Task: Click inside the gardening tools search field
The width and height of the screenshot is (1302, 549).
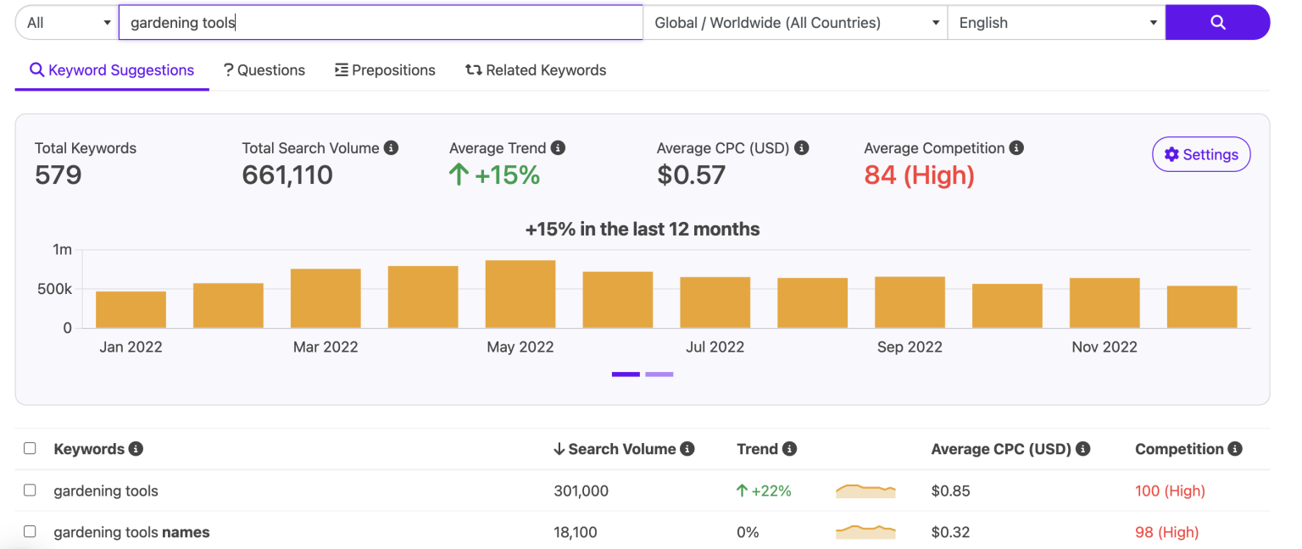Action: (x=380, y=22)
